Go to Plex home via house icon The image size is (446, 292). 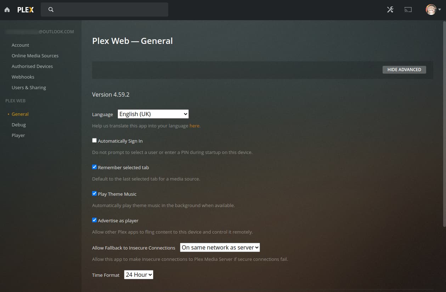coord(7,10)
